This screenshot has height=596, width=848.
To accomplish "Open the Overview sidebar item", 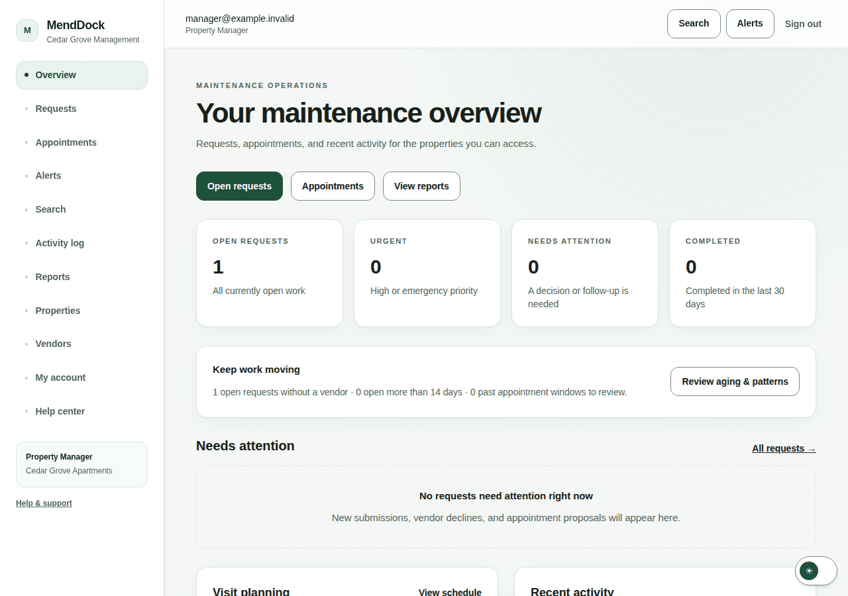I will pos(81,75).
